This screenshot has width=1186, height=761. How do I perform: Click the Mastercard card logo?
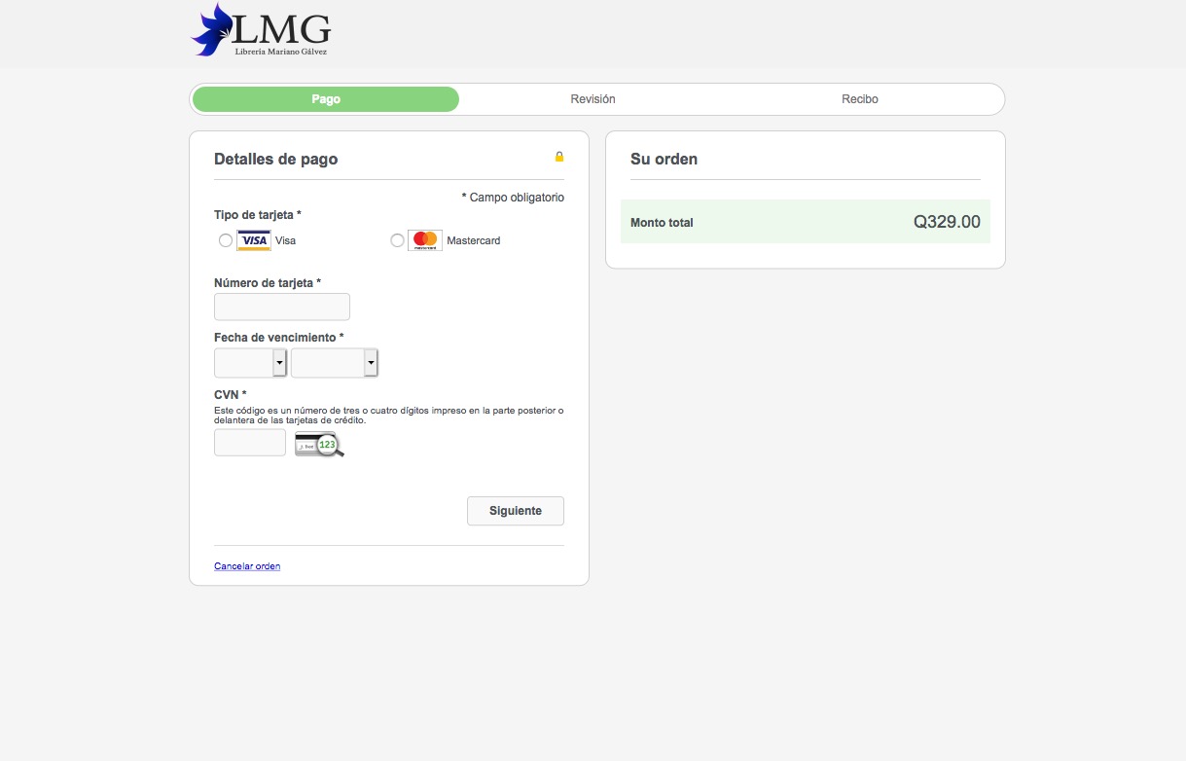pos(425,240)
